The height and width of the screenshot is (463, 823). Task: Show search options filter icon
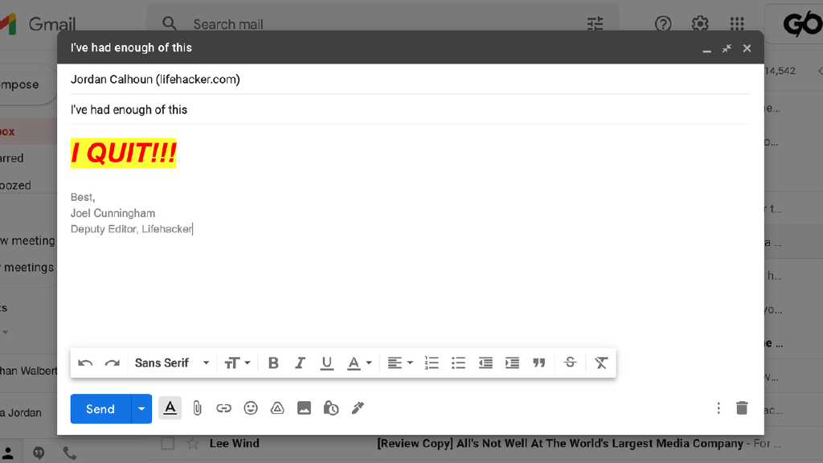595,23
